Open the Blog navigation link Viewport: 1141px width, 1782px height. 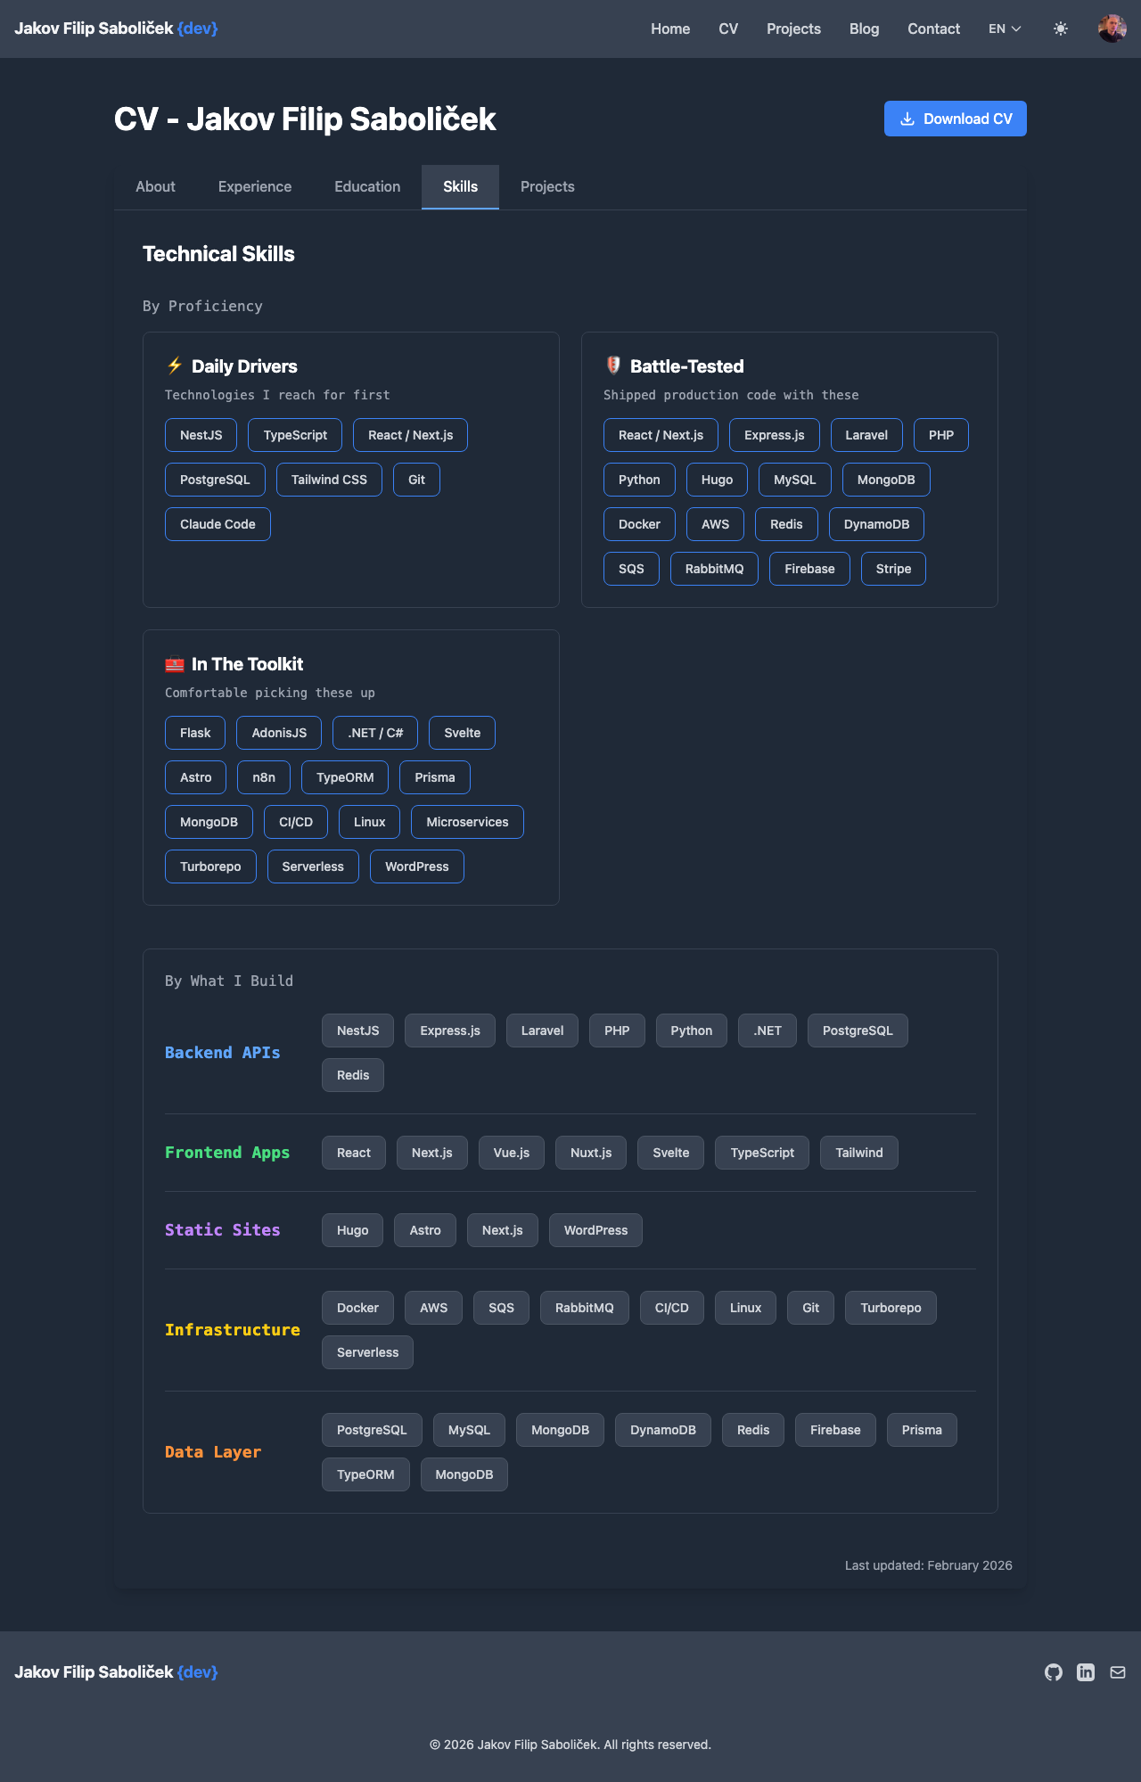point(864,29)
